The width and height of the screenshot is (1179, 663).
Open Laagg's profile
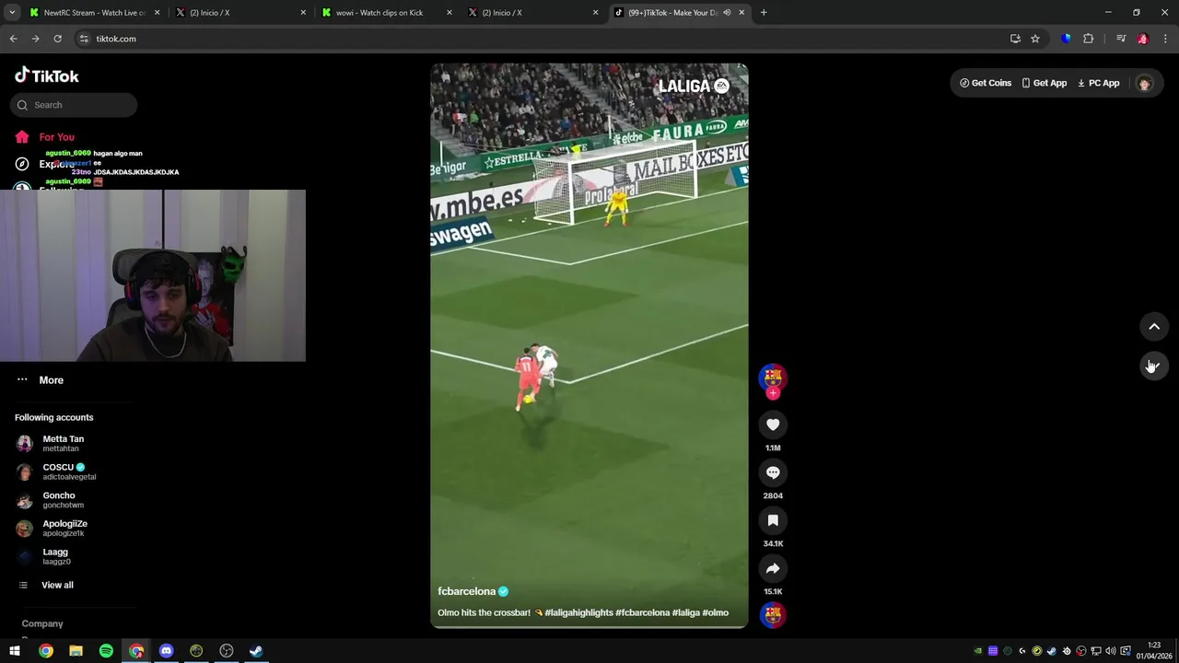[44, 556]
